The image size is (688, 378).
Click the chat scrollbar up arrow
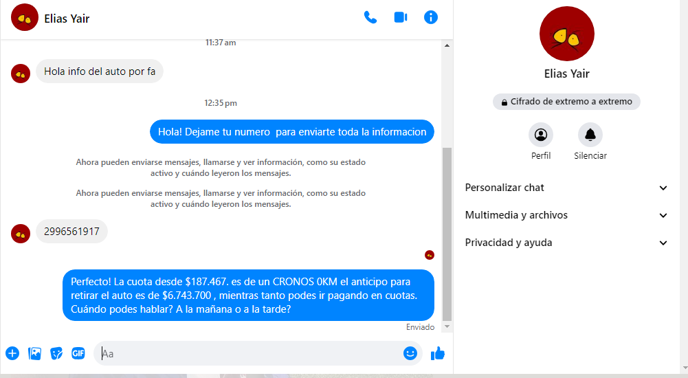pos(447,46)
